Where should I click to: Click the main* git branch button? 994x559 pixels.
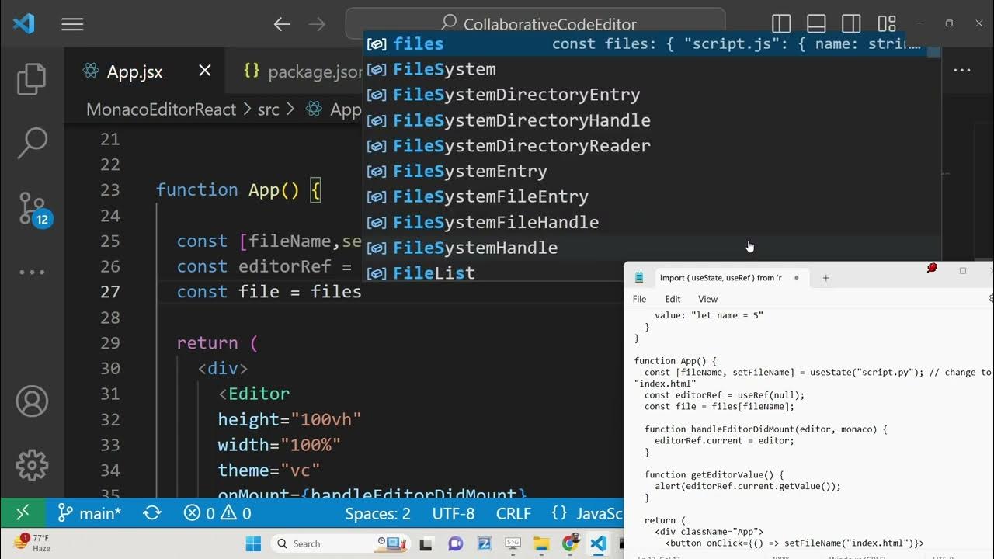[90, 513]
